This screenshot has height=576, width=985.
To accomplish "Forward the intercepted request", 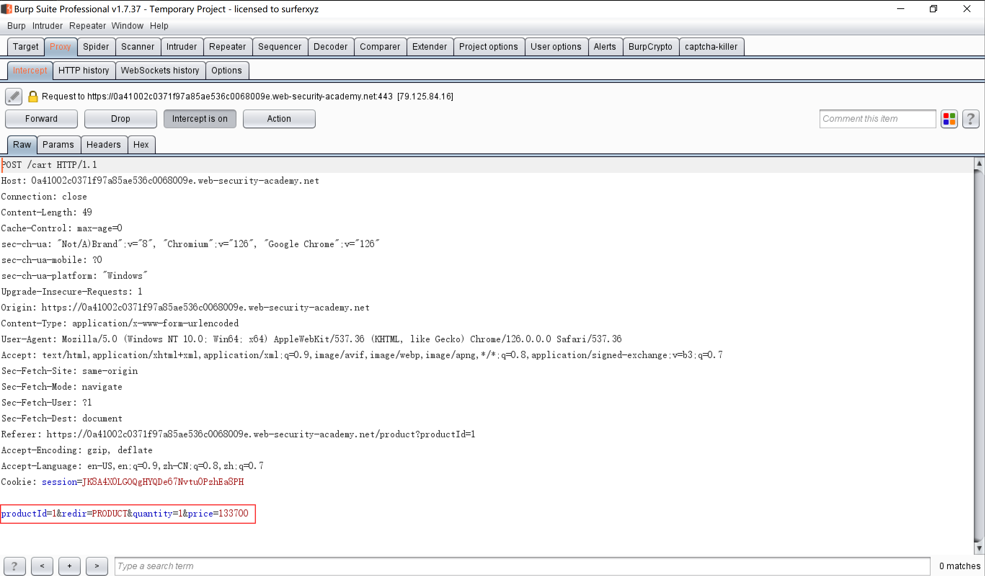I will tap(41, 119).
